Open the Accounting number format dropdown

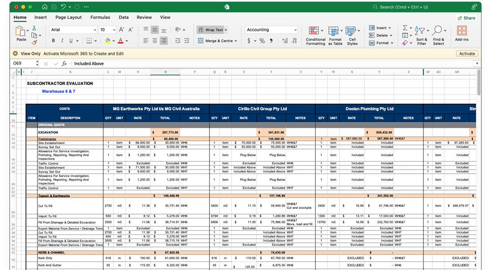(295, 30)
